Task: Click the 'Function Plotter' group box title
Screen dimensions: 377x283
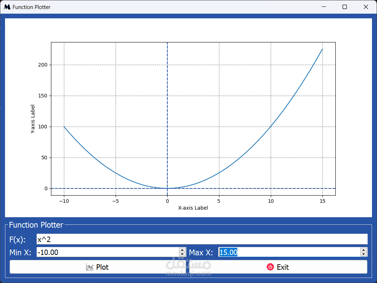Action: [x=36, y=225]
